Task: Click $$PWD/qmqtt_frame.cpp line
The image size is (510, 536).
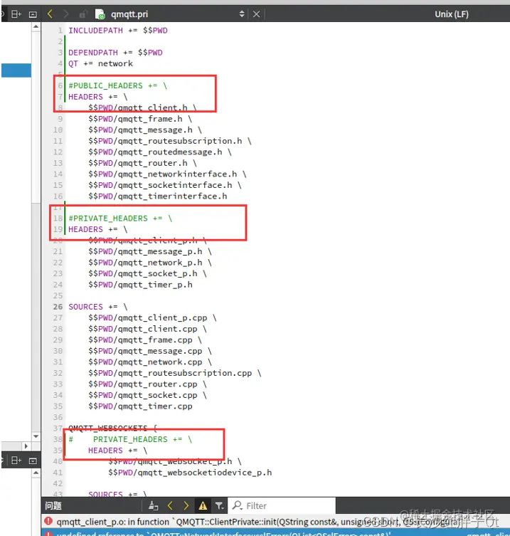Action: coord(145,340)
